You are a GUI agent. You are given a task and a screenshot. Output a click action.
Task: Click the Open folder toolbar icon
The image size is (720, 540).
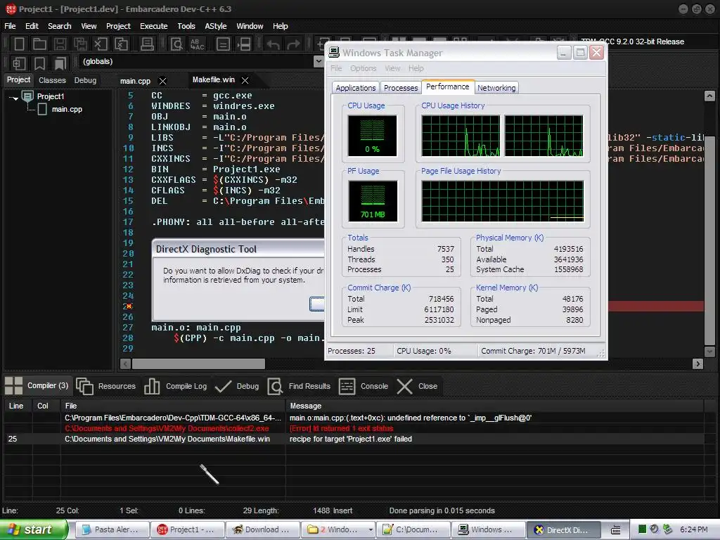click(39, 44)
